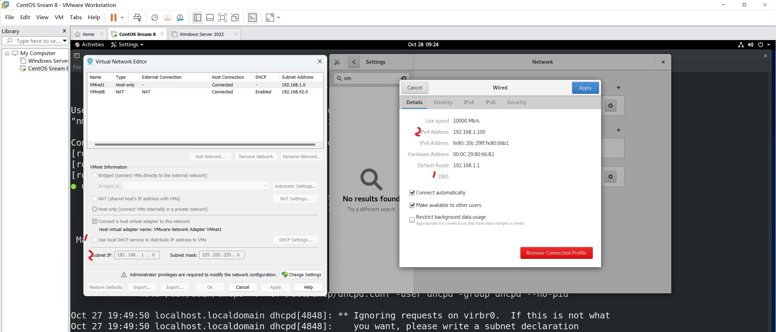Open the power options dropdown arrow
The height and width of the screenshot is (332, 776).
769,45
